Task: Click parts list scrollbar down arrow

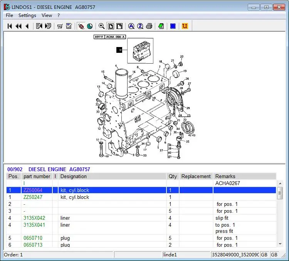Action: [280, 244]
